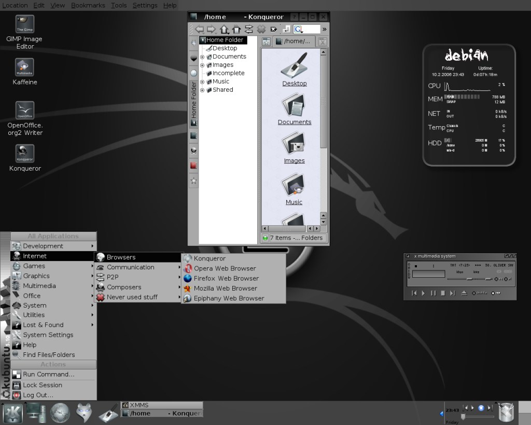Click the Home icon in Konqueror toolbar
Screen dimensions: 531x425
tap(236, 30)
